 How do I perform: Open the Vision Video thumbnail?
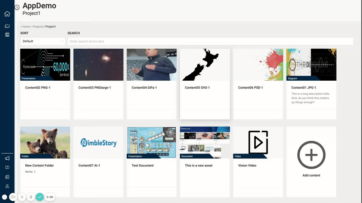tap(258, 143)
